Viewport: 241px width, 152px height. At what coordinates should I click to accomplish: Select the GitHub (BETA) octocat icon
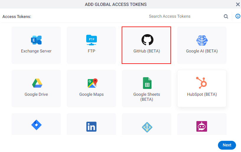[x=147, y=40]
